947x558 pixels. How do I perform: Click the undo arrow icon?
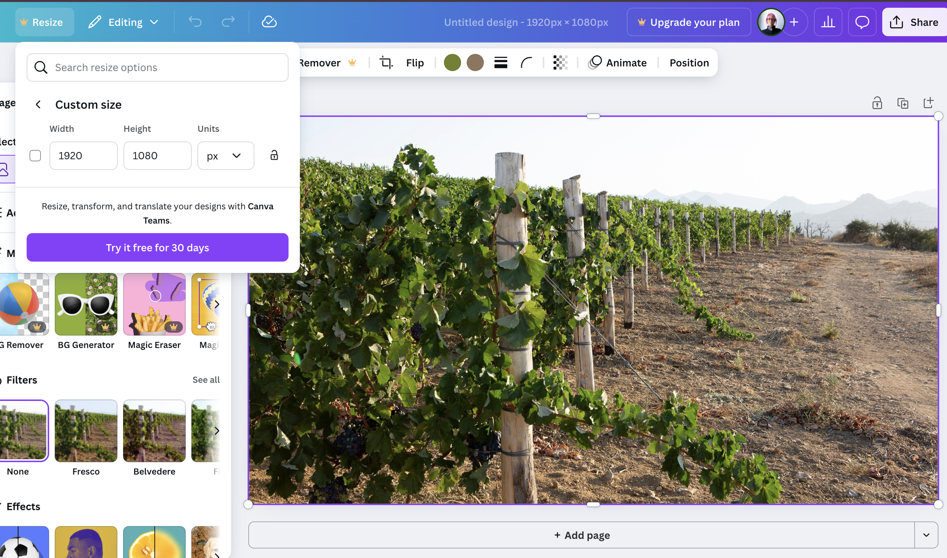(x=195, y=22)
